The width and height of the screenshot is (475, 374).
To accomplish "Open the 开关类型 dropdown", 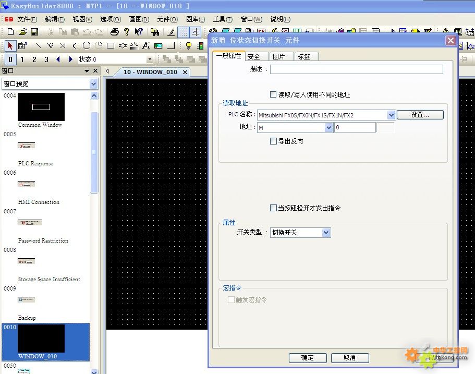I will coord(326,233).
